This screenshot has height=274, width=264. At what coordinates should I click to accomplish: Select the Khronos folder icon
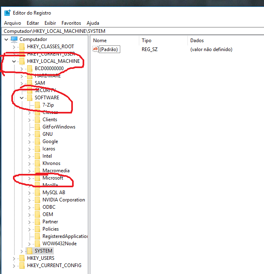click(x=37, y=163)
